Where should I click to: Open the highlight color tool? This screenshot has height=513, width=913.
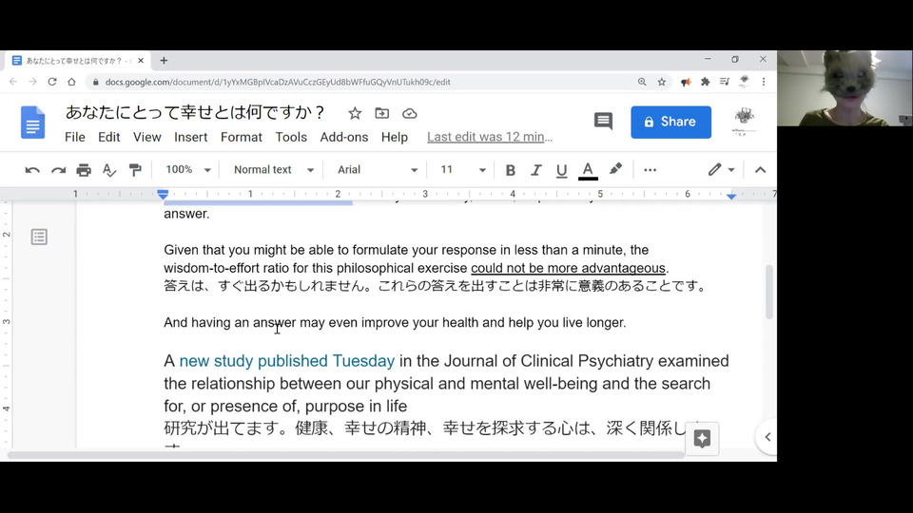pyautogui.click(x=615, y=170)
